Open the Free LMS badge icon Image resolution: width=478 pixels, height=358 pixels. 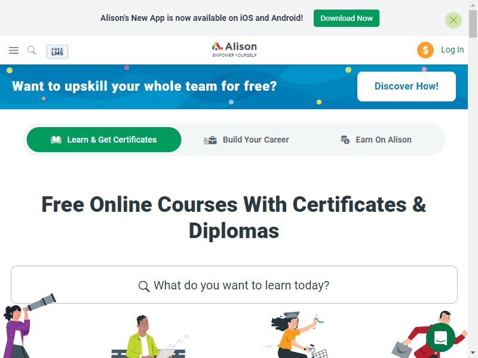57,51
